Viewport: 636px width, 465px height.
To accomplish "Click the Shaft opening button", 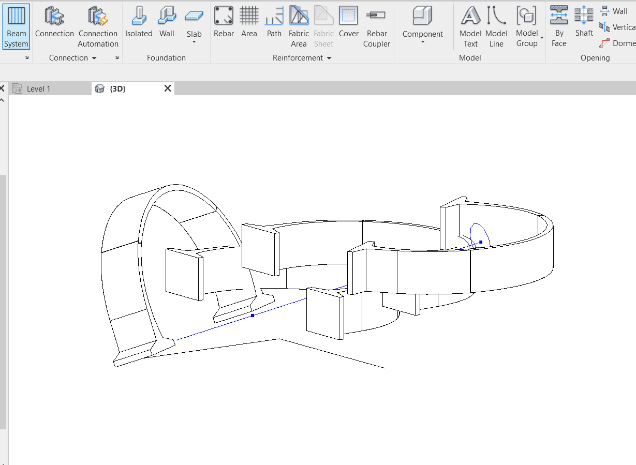I will [x=584, y=22].
